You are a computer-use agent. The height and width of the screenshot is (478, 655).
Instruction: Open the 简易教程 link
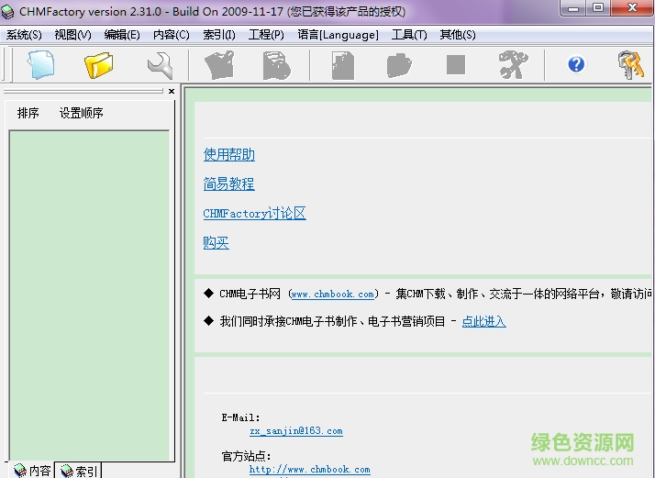[229, 184]
